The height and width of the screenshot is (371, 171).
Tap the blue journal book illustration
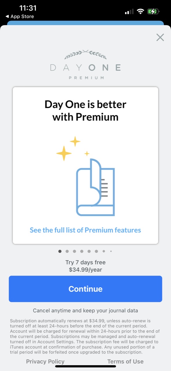pos(95,187)
